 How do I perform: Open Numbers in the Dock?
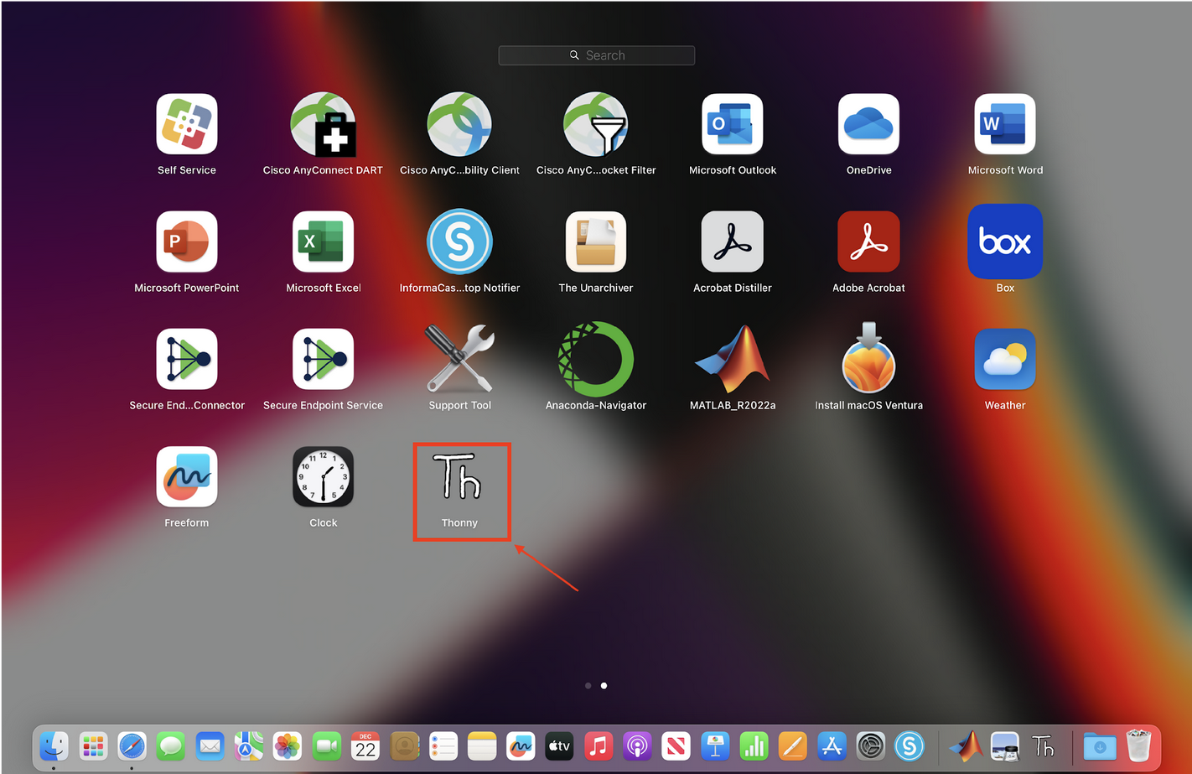[754, 745]
